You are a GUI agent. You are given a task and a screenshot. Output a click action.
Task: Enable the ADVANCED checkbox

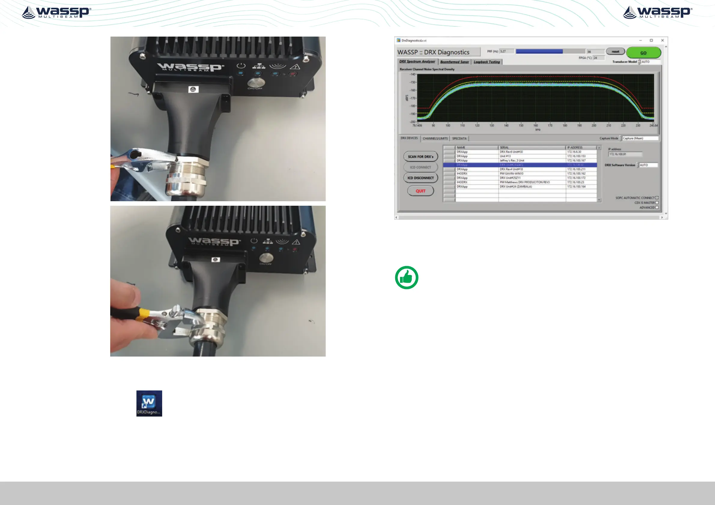coord(657,208)
